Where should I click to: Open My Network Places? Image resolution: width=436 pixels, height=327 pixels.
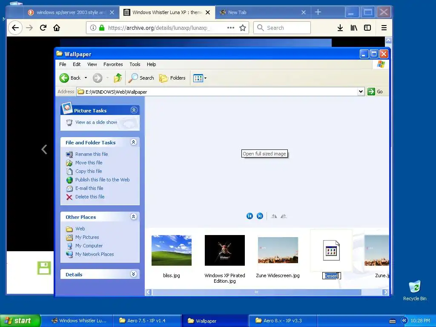point(95,254)
